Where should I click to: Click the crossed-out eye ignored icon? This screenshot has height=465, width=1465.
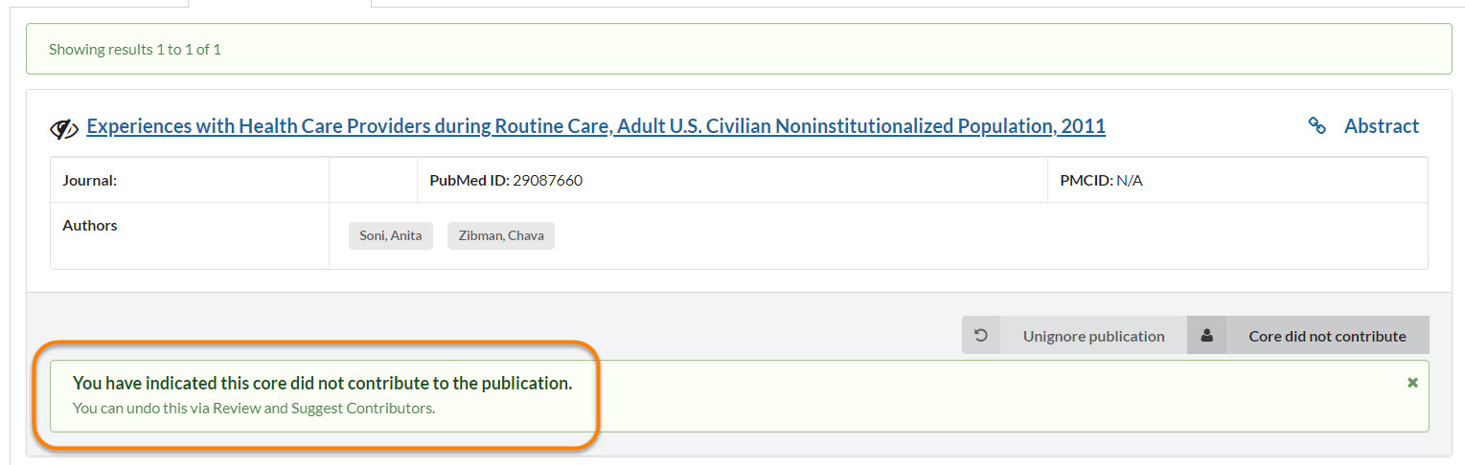coord(63,128)
